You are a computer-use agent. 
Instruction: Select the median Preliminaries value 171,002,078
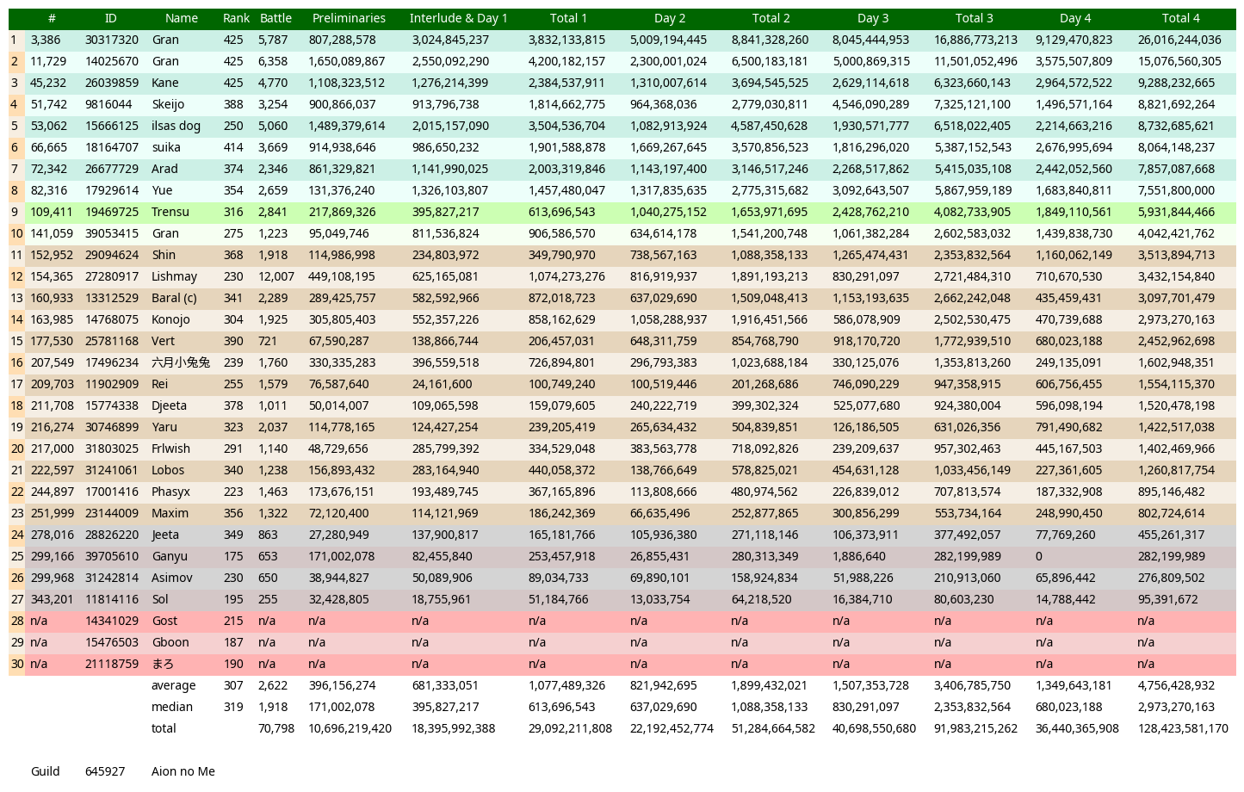click(x=341, y=707)
